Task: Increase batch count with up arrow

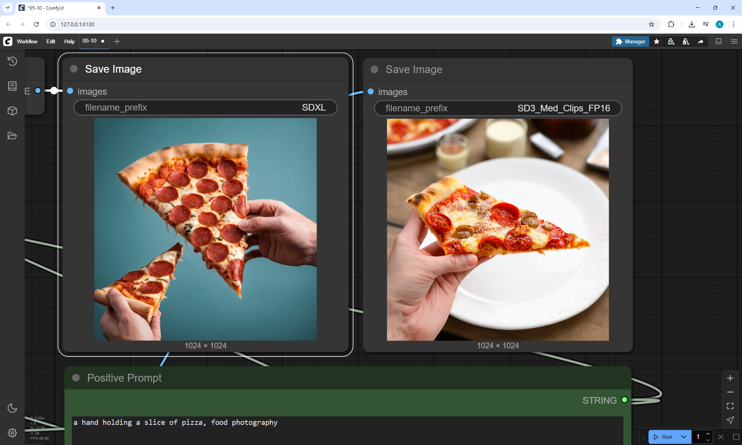Action: (x=708, y=434)
